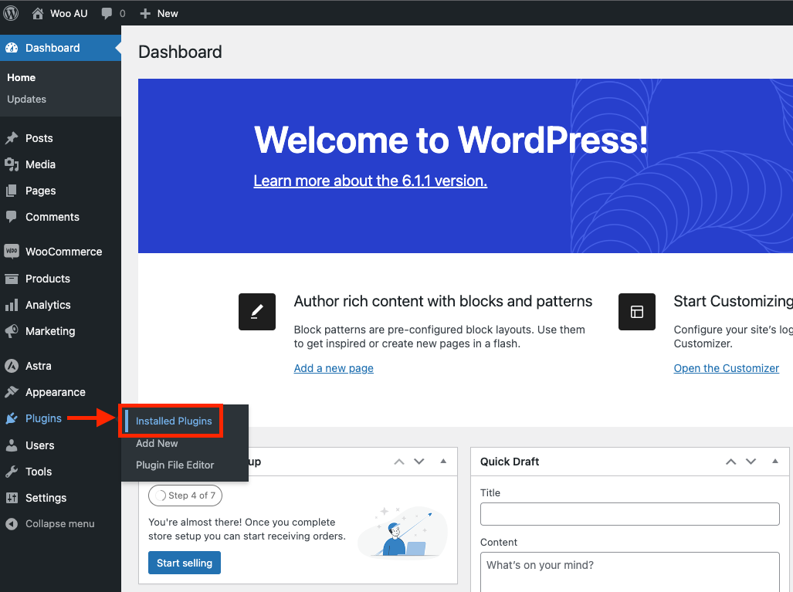793x592 pixels.
Task: Move the store setup widget down
Action: point(419,462)
